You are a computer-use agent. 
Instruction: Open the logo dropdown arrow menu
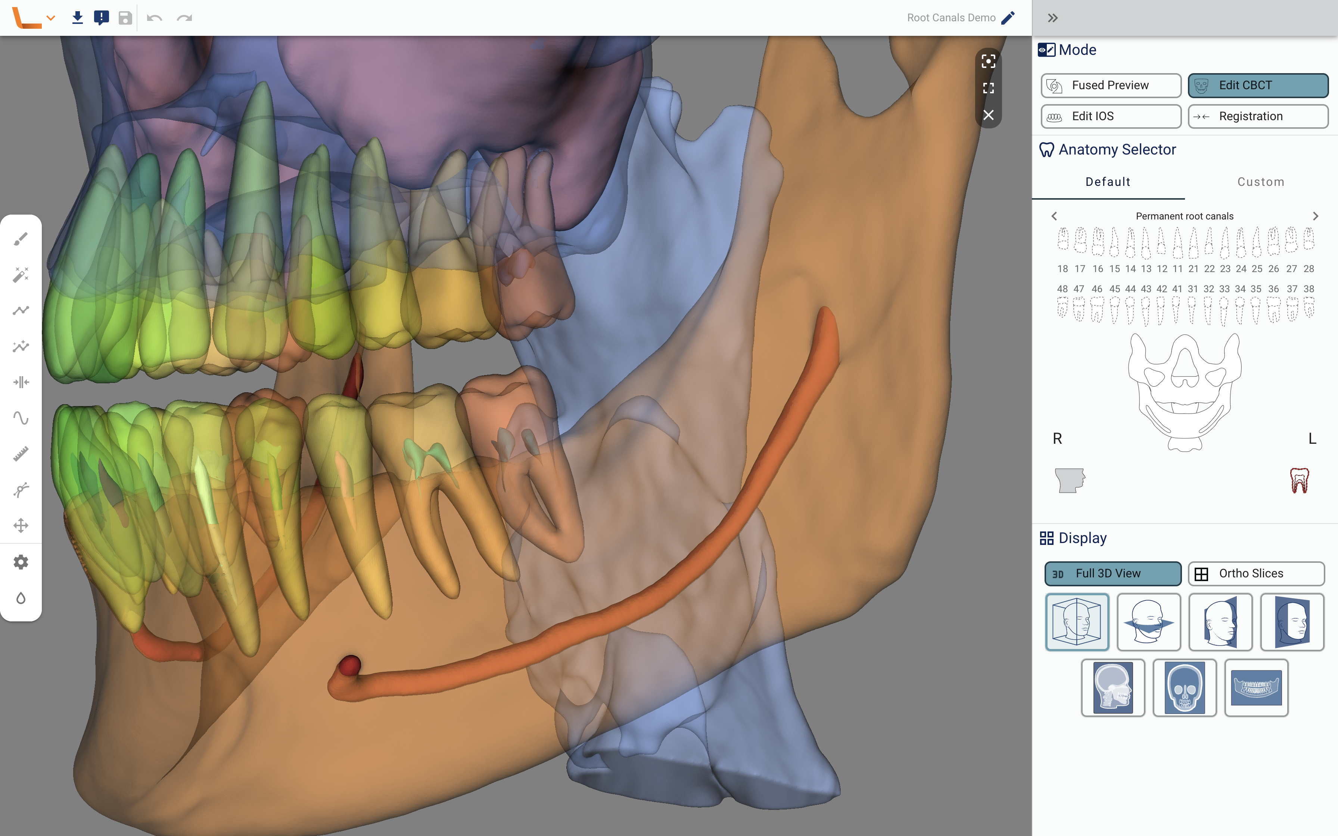(x=51, y=18)
